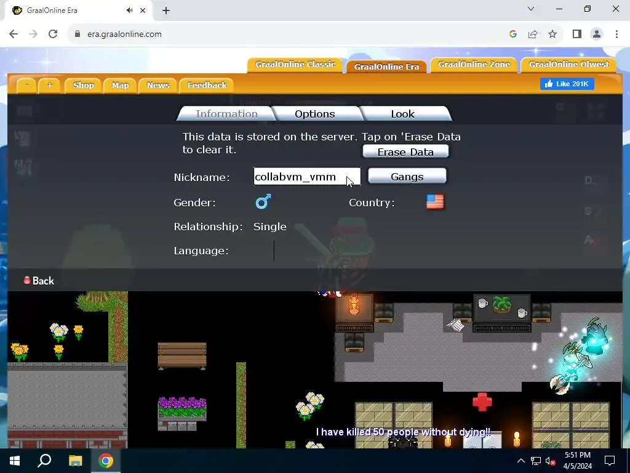Open a new browser tab
The width and height of the screenshot is (630, 473).
166,10
